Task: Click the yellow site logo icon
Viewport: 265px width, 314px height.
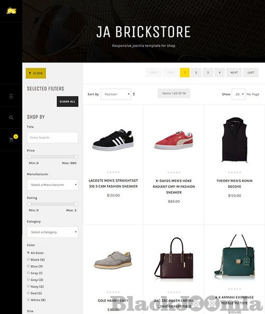Action: (x=11, y=11)
